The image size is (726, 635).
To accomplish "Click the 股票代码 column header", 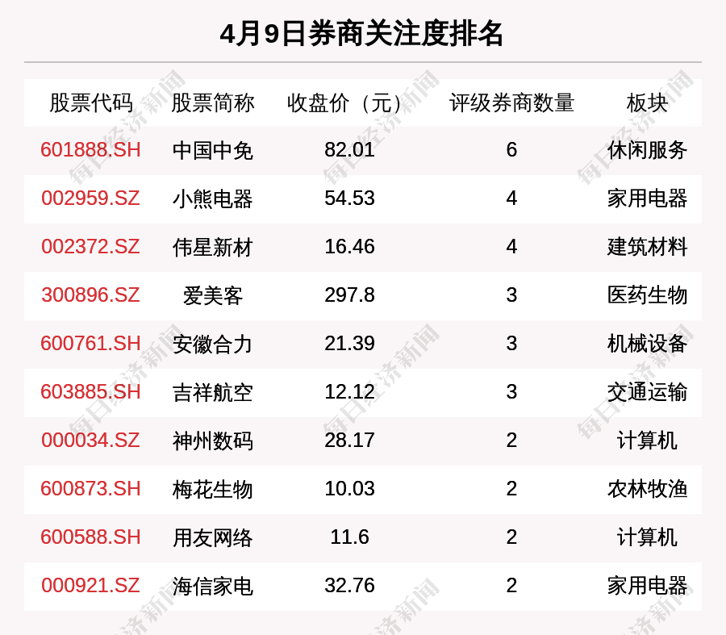I will [91, 102].
